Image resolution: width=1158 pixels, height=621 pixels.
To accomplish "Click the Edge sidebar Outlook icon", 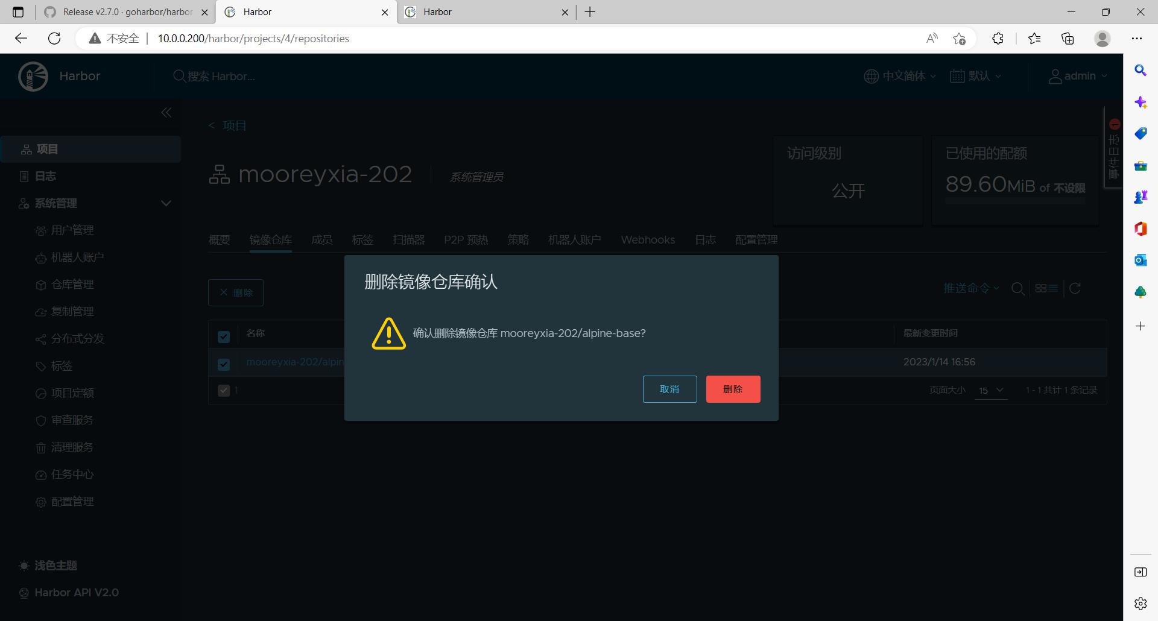I will pyautogui.click(x=1141, y=260).
